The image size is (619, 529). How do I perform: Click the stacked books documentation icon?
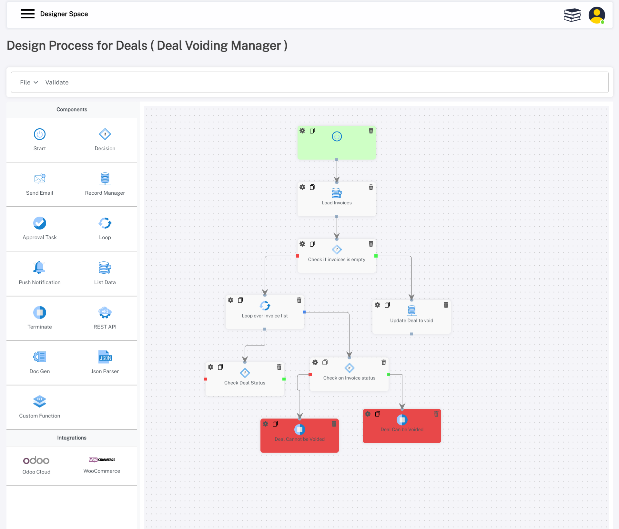point(572,15)
